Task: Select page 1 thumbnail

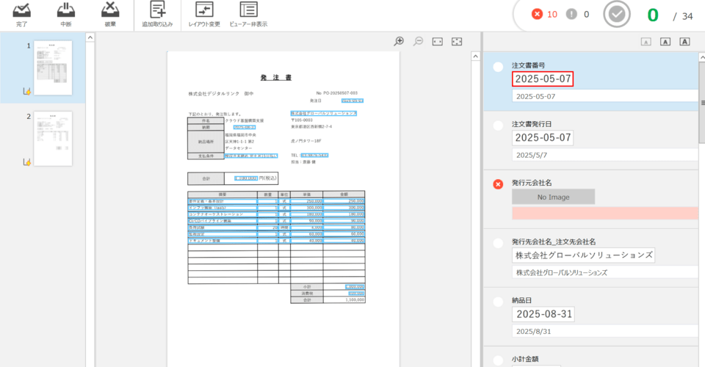Action: click(53, 68)
